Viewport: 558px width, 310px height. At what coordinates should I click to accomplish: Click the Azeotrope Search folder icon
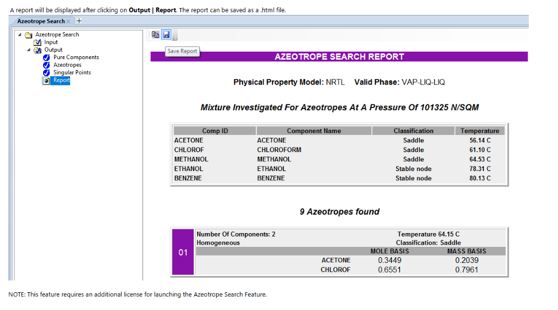click(29, 34)
